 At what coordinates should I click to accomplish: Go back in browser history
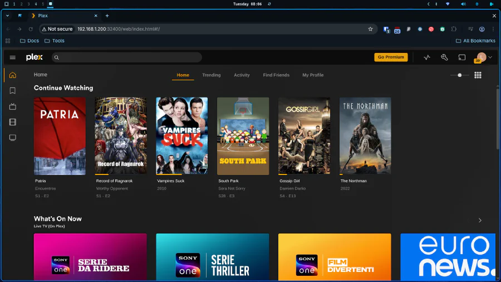coord(8,29)
